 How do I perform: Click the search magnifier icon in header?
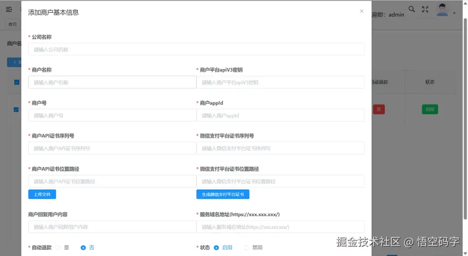click(411, 9)
